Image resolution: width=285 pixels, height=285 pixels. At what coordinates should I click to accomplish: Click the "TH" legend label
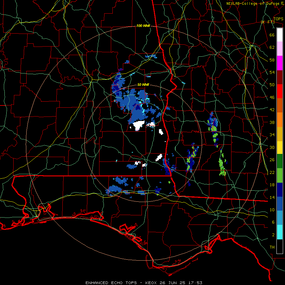tap(272, 247)
